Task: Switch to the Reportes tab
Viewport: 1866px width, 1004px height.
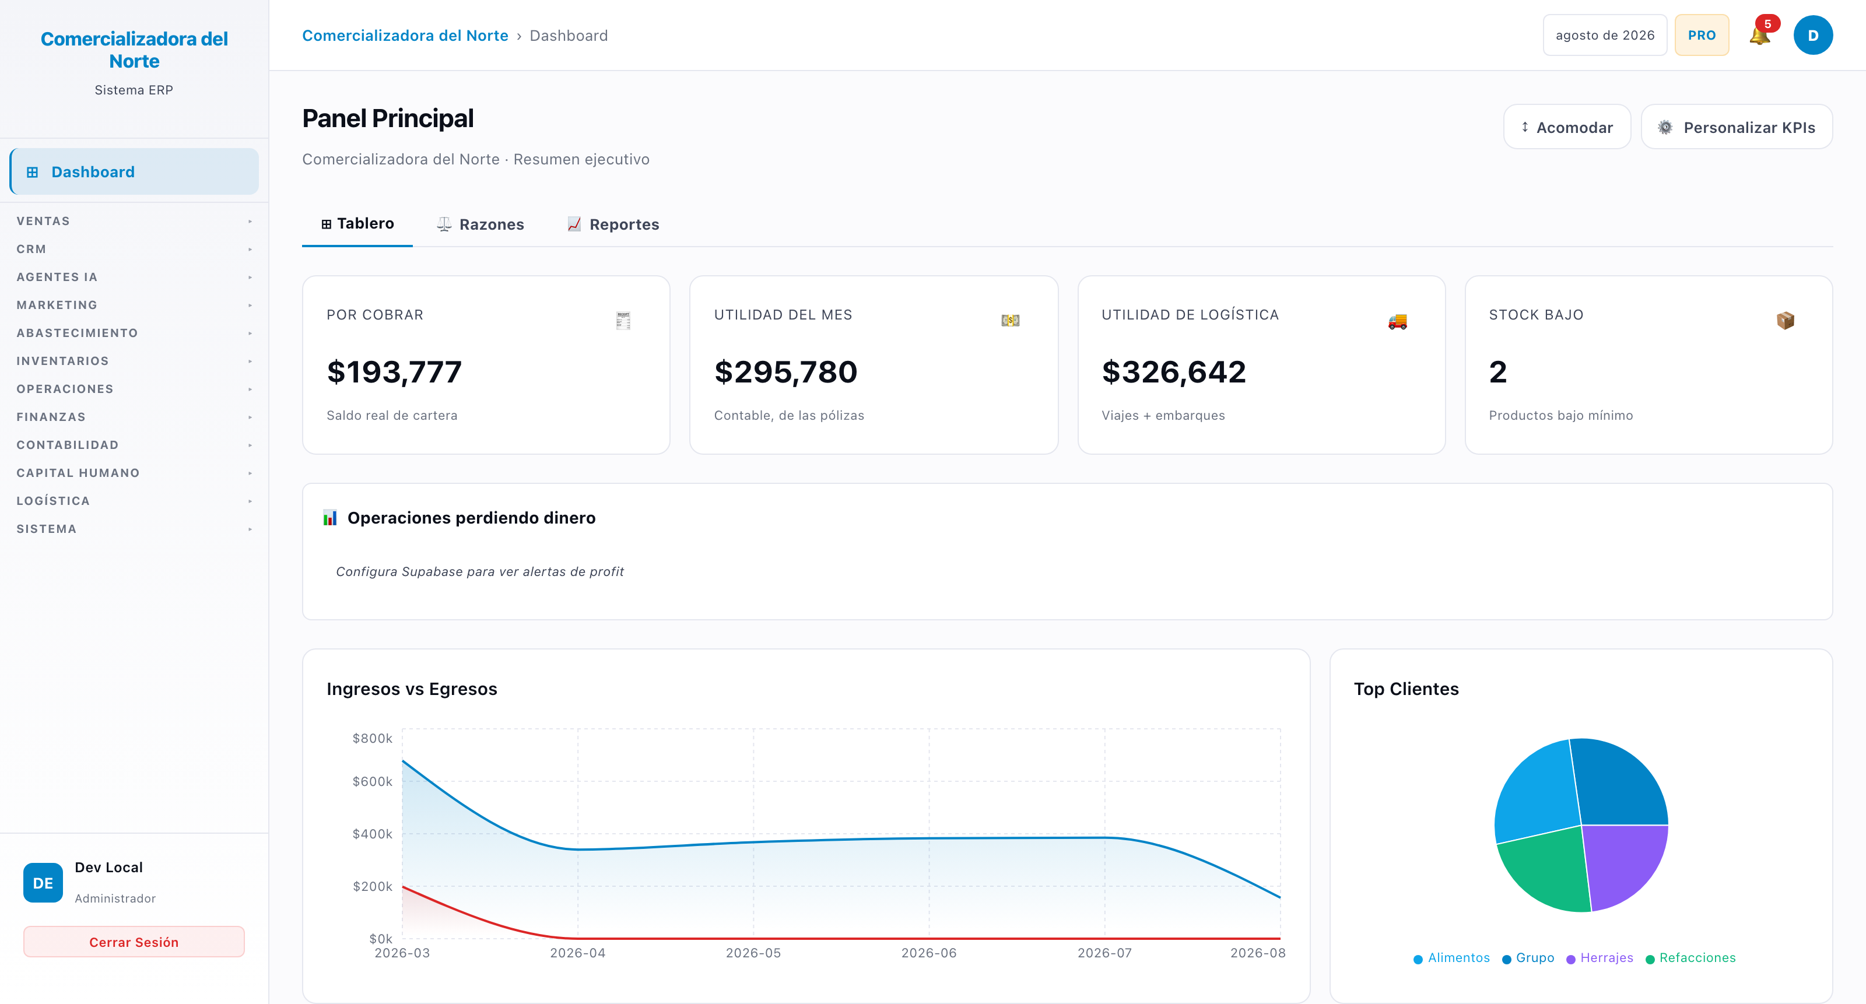Action: (613, 224)
